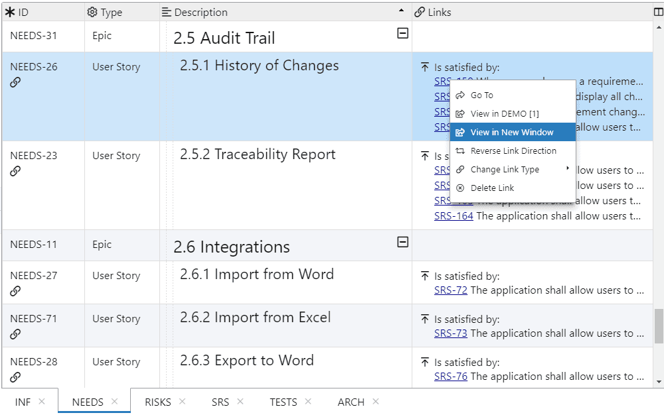Click the link icon under NEEDS-28

pos(15,377)
